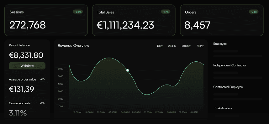The image size is (269, 124).
Task: Select the conversion value 3,11%
Action: click(x=18, y=113)
